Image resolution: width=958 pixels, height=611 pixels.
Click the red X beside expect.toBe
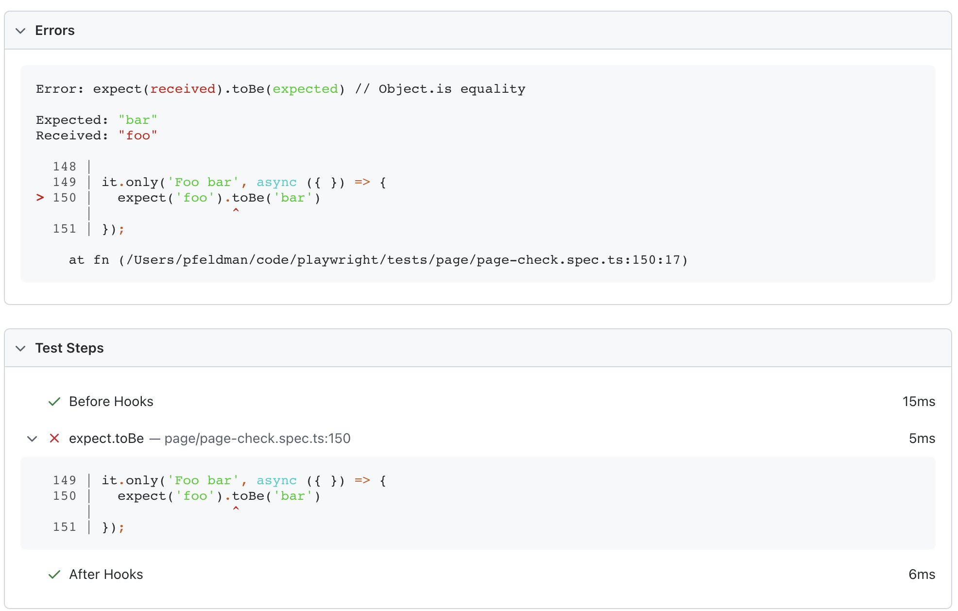[x=54, y=439]
